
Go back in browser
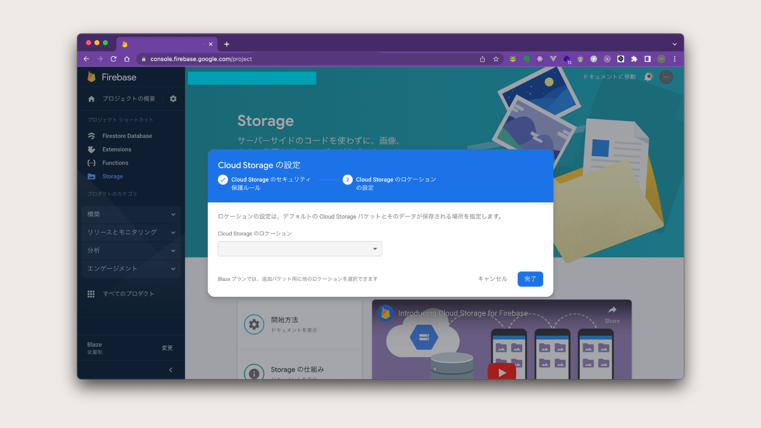[86, 59]
